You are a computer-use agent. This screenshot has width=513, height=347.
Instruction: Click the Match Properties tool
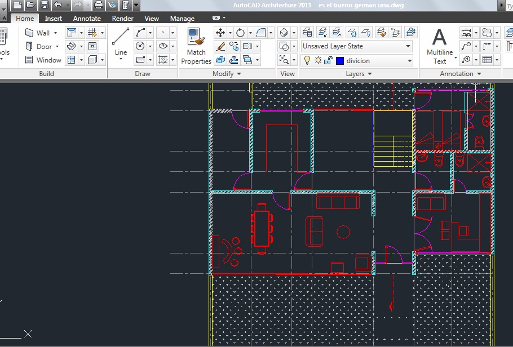[196, 46]
